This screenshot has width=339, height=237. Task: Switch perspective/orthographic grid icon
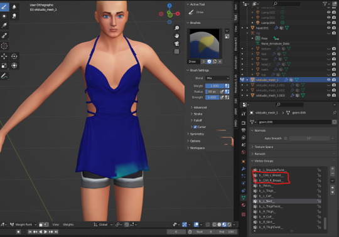(176, 51)
